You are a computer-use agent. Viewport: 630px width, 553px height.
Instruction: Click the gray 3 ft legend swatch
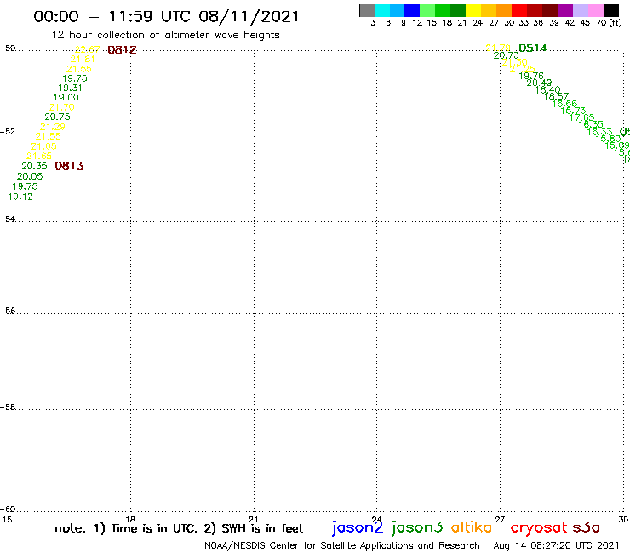pos(367,10)
